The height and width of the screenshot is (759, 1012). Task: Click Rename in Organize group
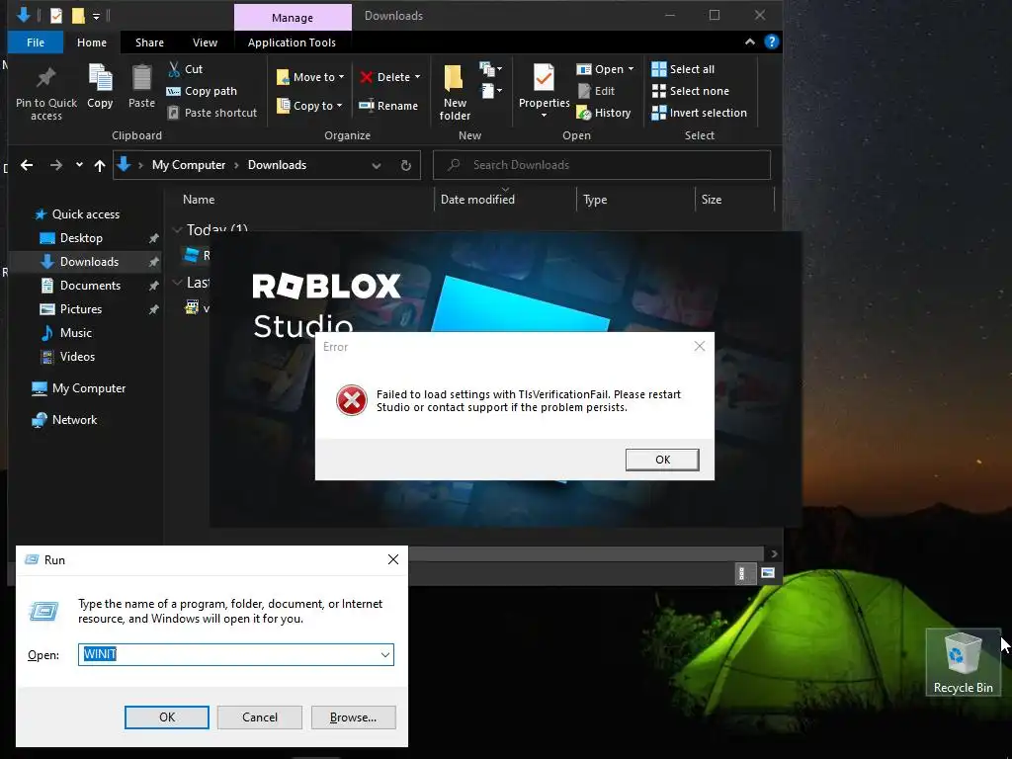click(x=388, y=106)
